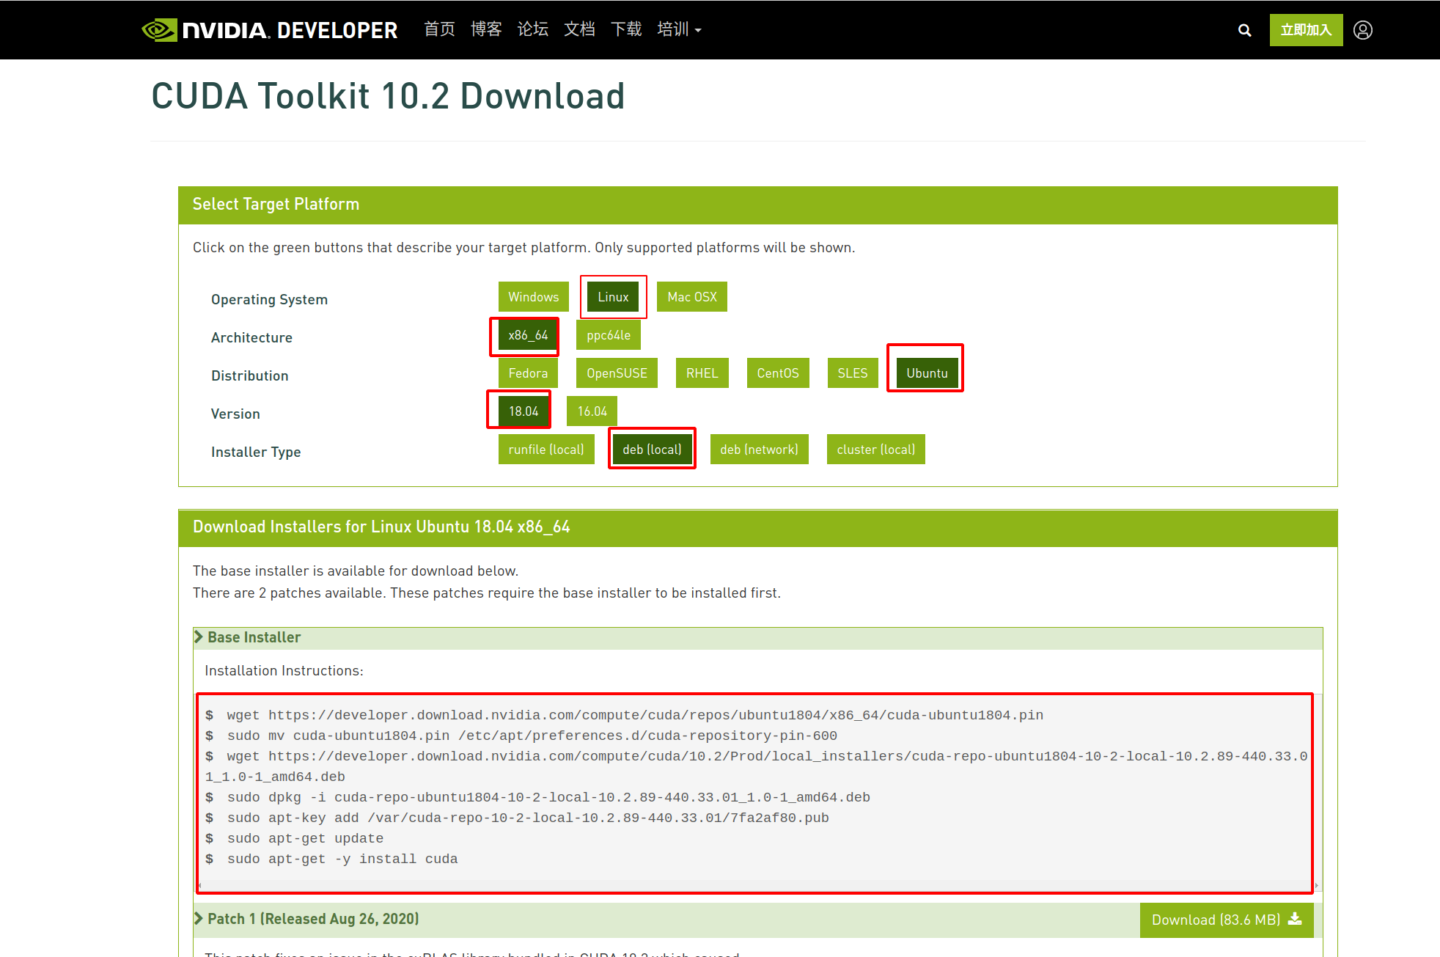Open the search magnifier icon
1440x957 pixels.
(x=1244, y=30)
